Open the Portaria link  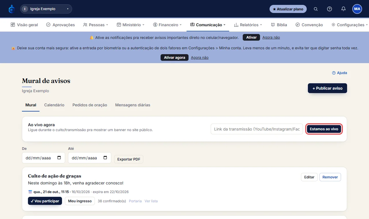(x=135, y=201)
